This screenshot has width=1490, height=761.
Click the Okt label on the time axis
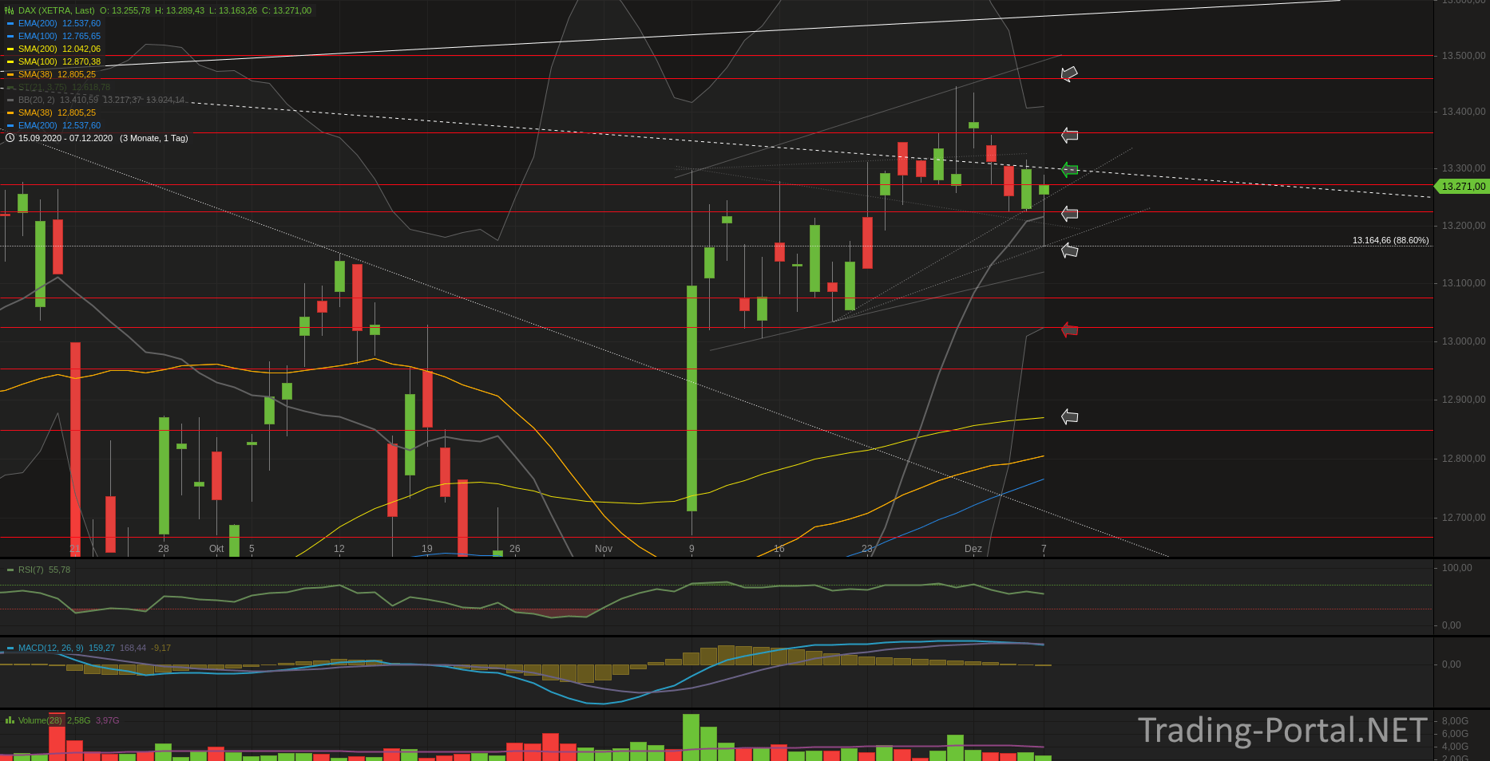click(216, 549)
